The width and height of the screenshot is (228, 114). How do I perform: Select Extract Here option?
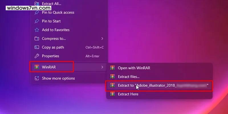pos(160,94)
